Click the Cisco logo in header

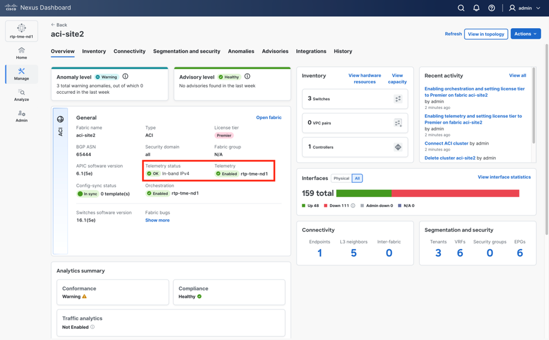[11, 8]
